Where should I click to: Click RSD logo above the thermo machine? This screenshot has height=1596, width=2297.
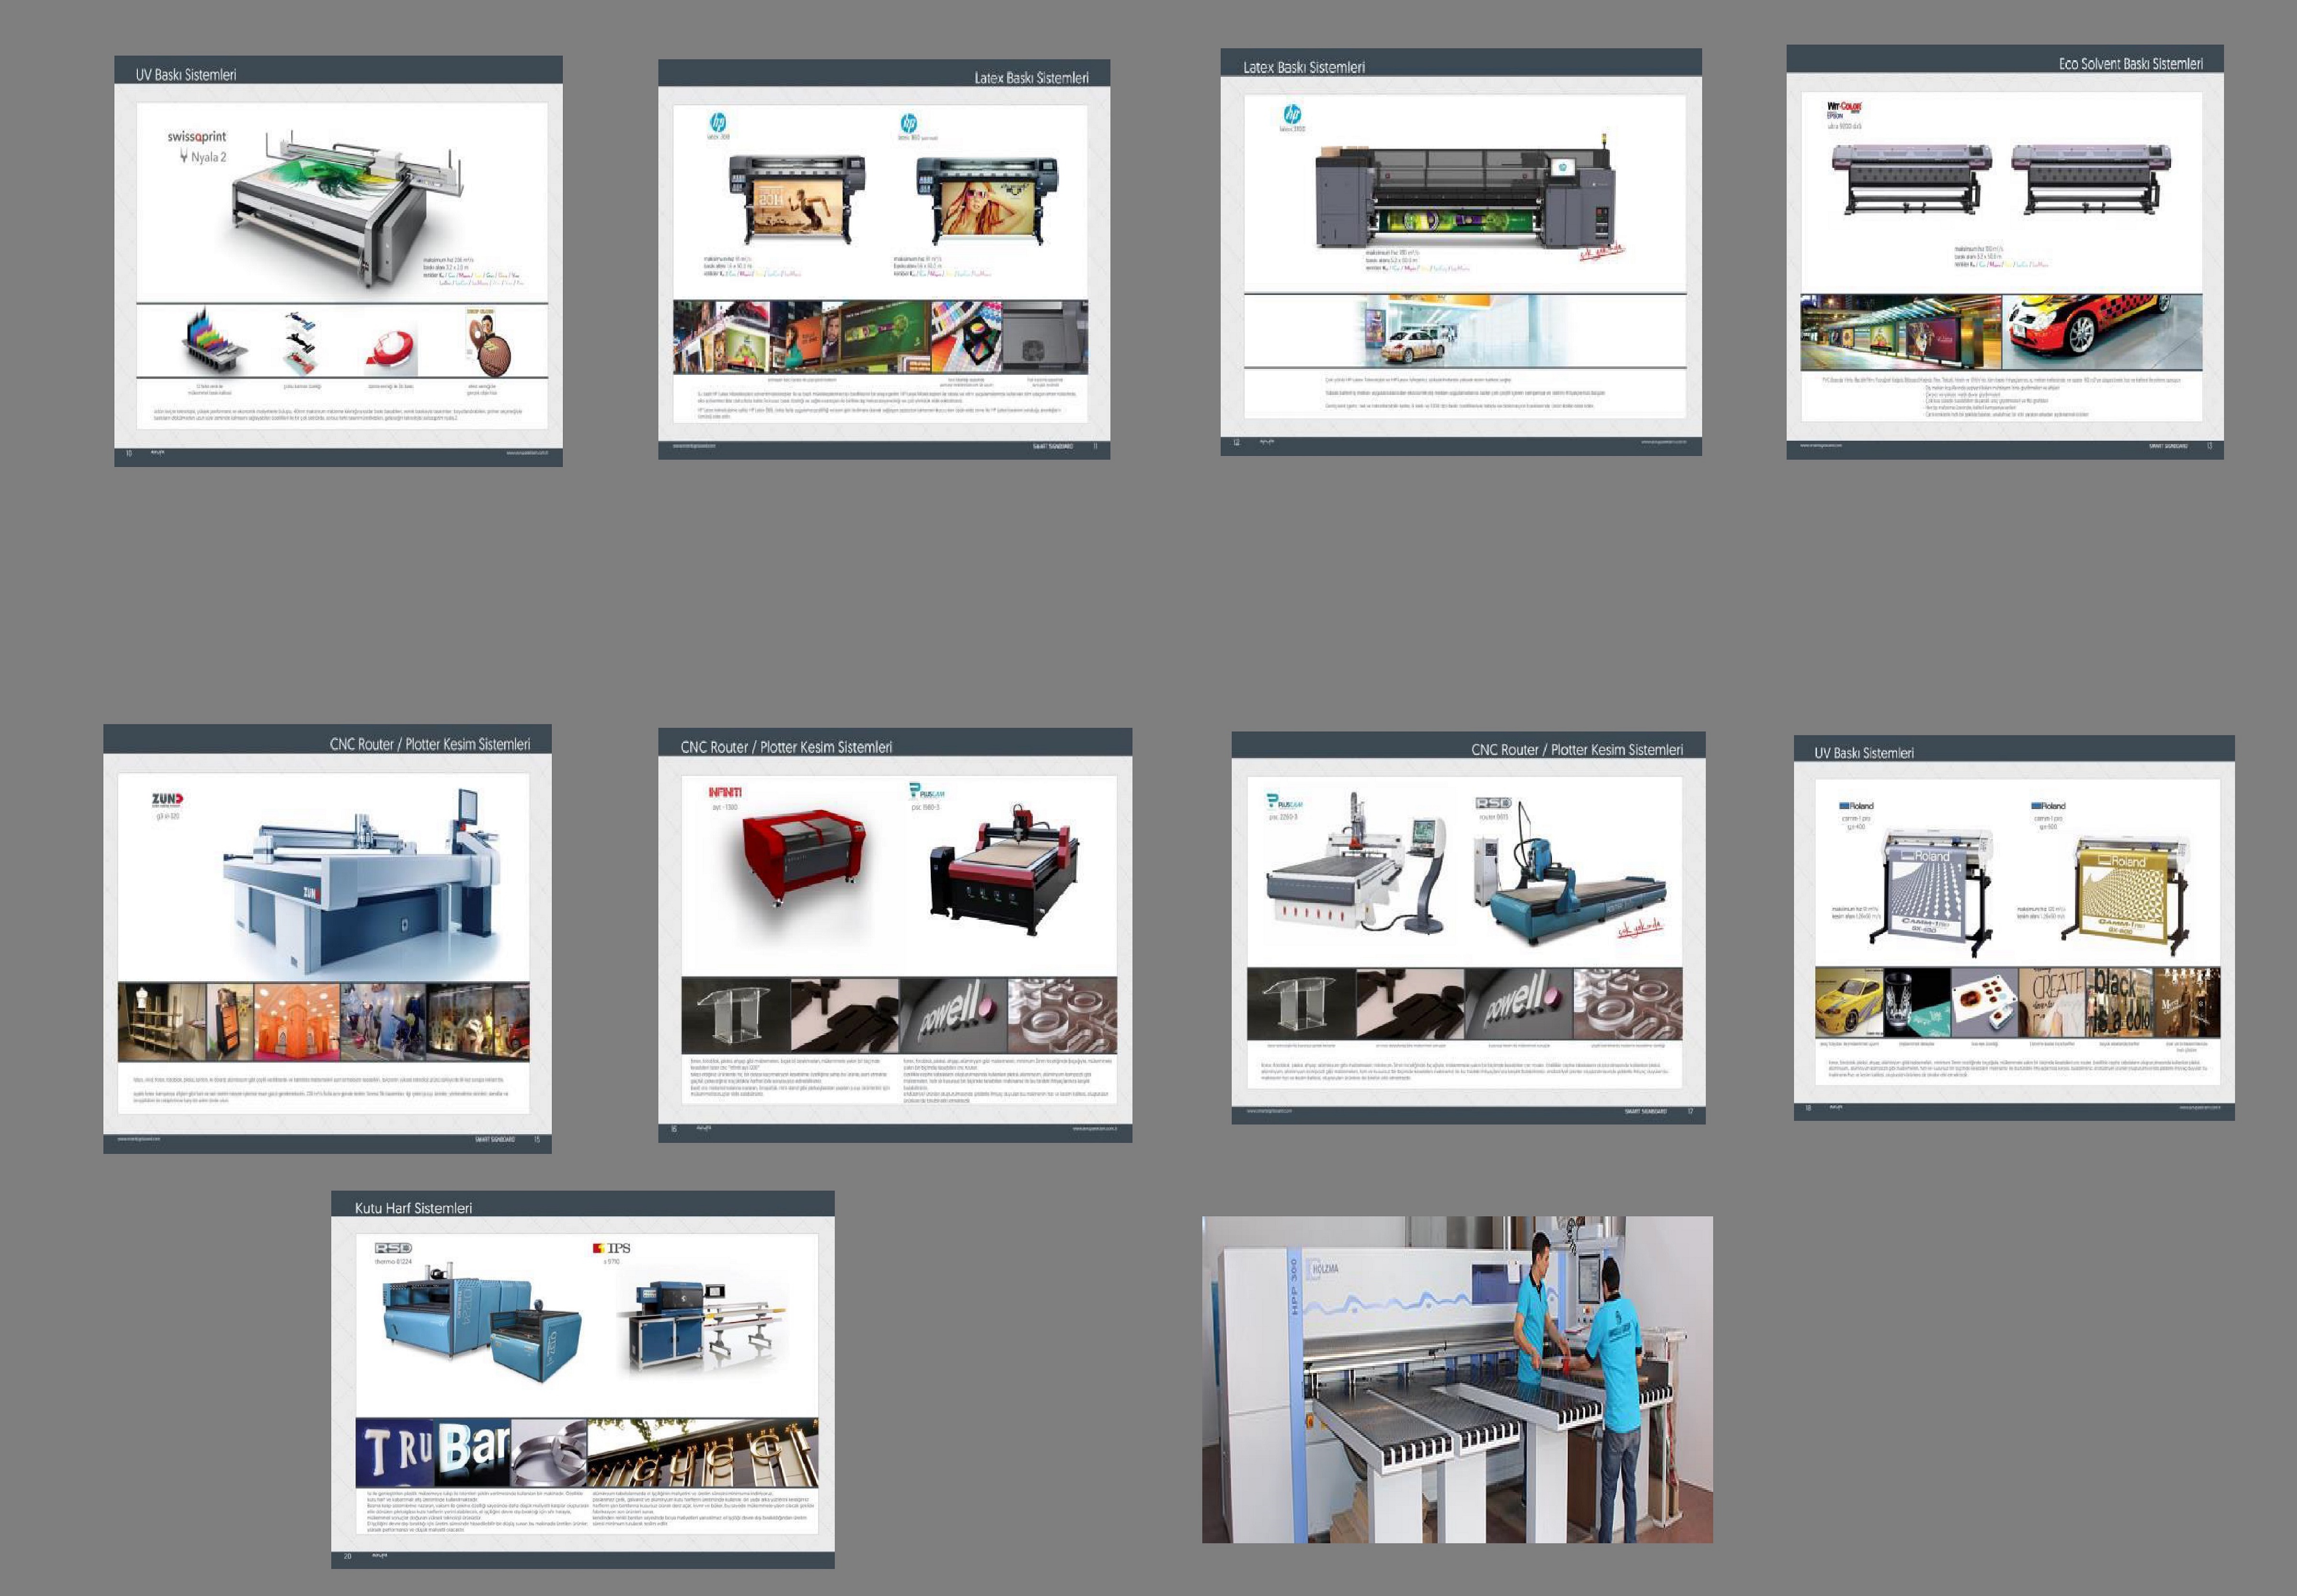[392, 1248]
